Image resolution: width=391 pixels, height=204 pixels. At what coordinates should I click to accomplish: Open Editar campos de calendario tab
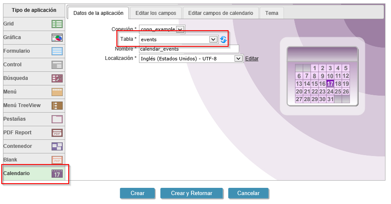pyautogui.click(x=221, y=13)
